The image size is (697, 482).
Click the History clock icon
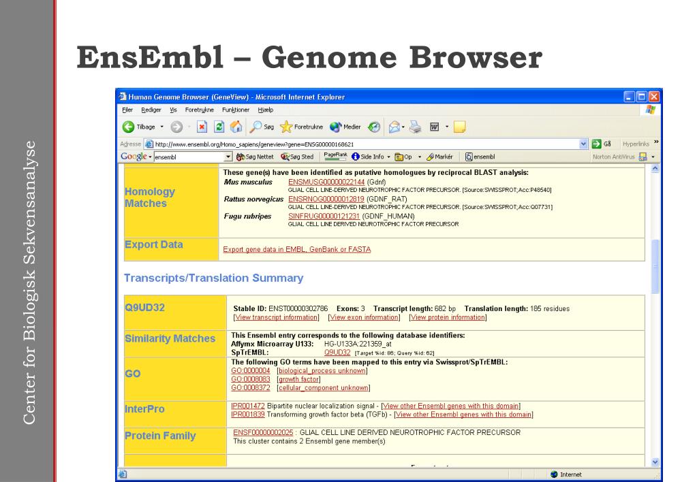click(x=374, y=127)
